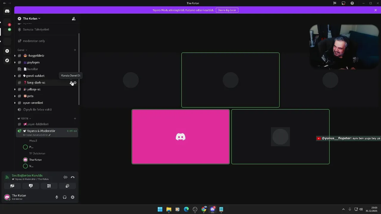Open the moderator-only channel

coord(47,41)
